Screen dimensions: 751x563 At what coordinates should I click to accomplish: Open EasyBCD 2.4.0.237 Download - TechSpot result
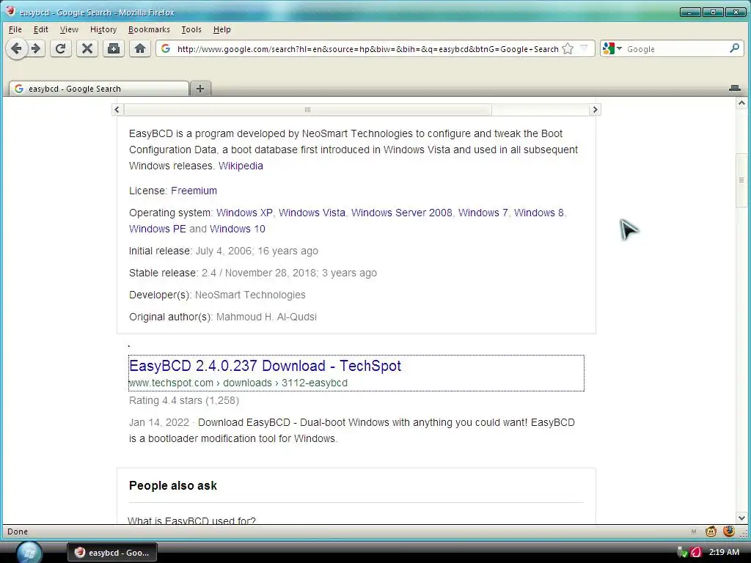coord(265,366)
